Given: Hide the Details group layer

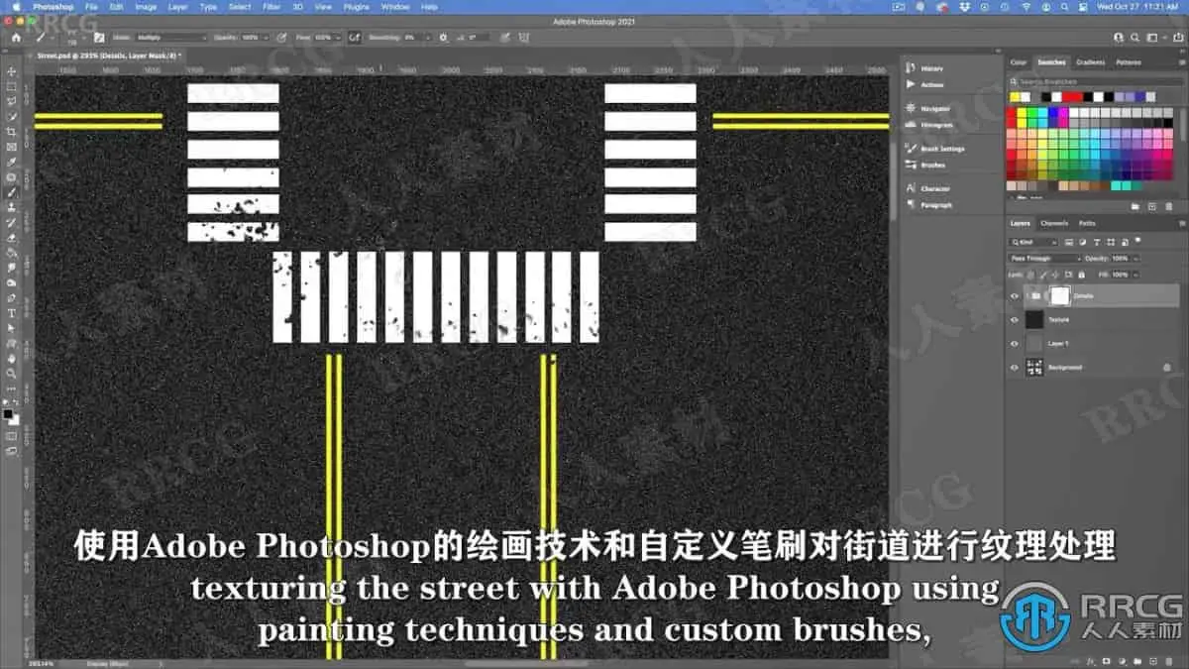Looking at the screenshot, I should point(1014,295).
